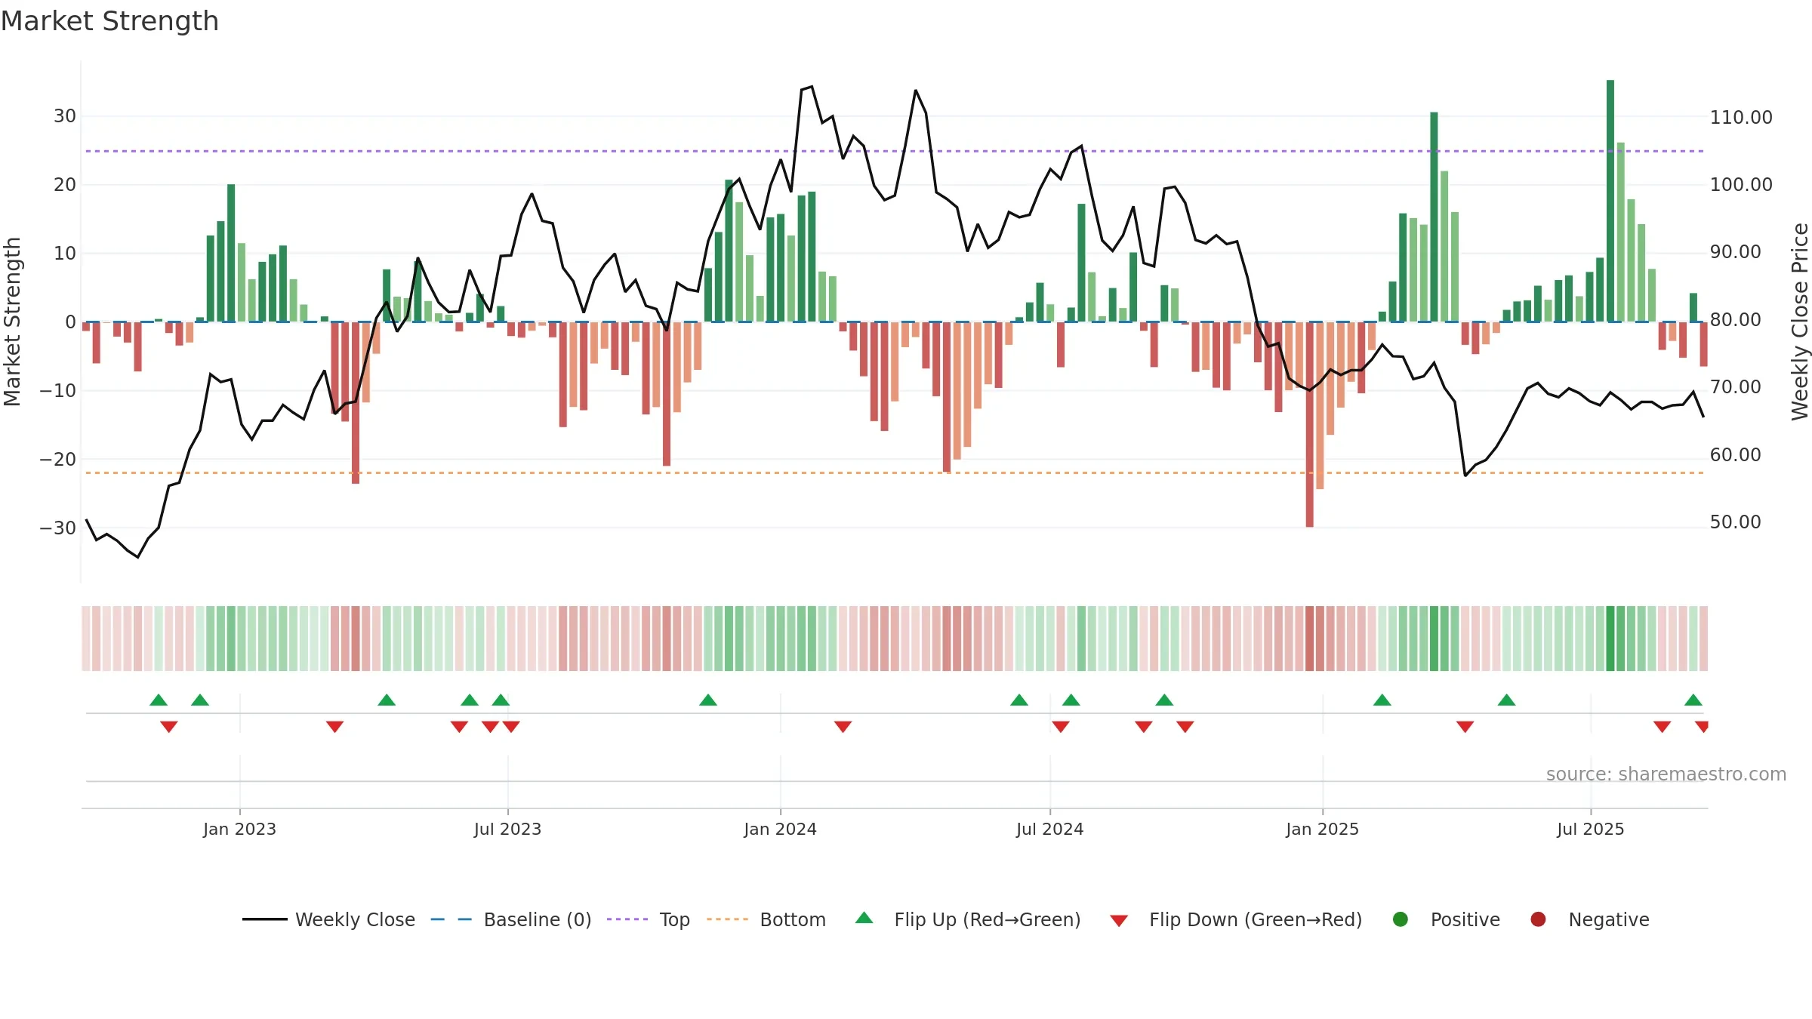Click the blue dashed Baseline line sample

[x=451, y=919]
